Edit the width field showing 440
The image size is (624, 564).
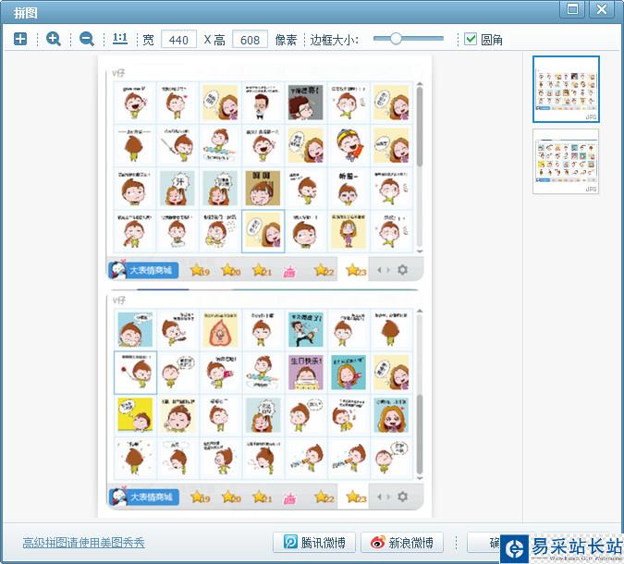[178, 40]
